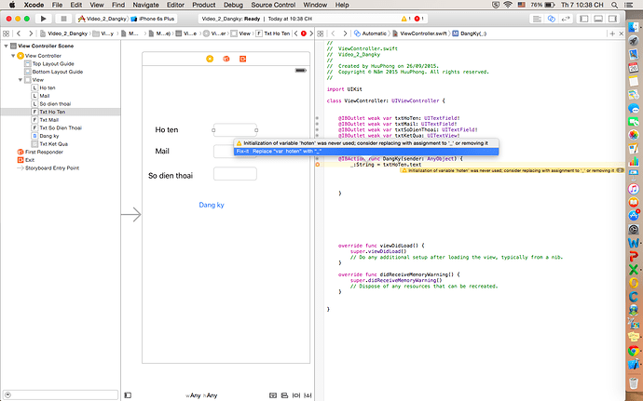The image size is (643, 401).
Task: Collapse the View Controller Scene tree
Action: tap(6, 48)
